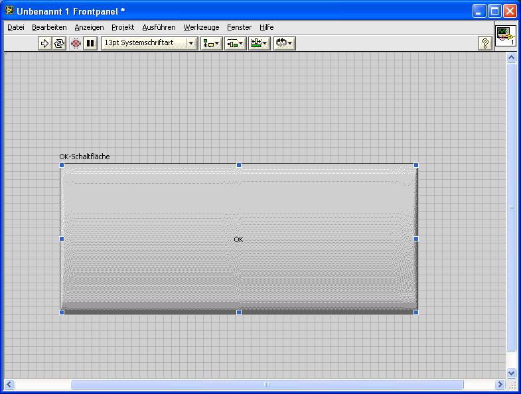Open the Resize Objects dropdown
Screen dimensions: 521x394
click(x=259, y=44)
